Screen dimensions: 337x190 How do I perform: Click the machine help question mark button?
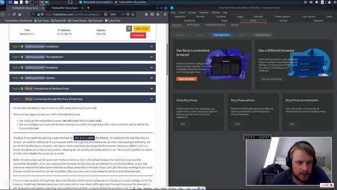tap(129, 28)
